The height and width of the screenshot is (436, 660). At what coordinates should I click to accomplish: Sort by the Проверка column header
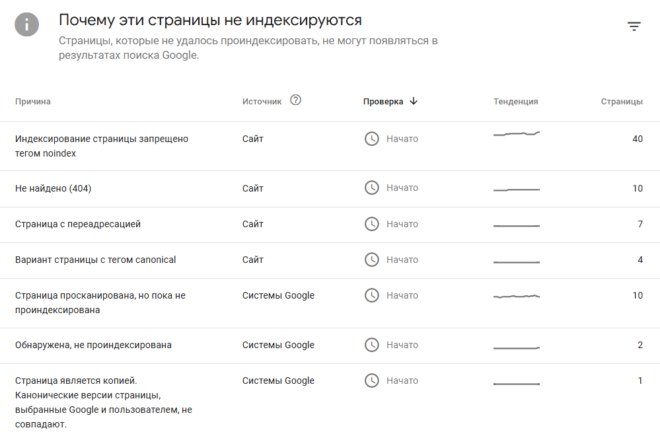point(383,102)
